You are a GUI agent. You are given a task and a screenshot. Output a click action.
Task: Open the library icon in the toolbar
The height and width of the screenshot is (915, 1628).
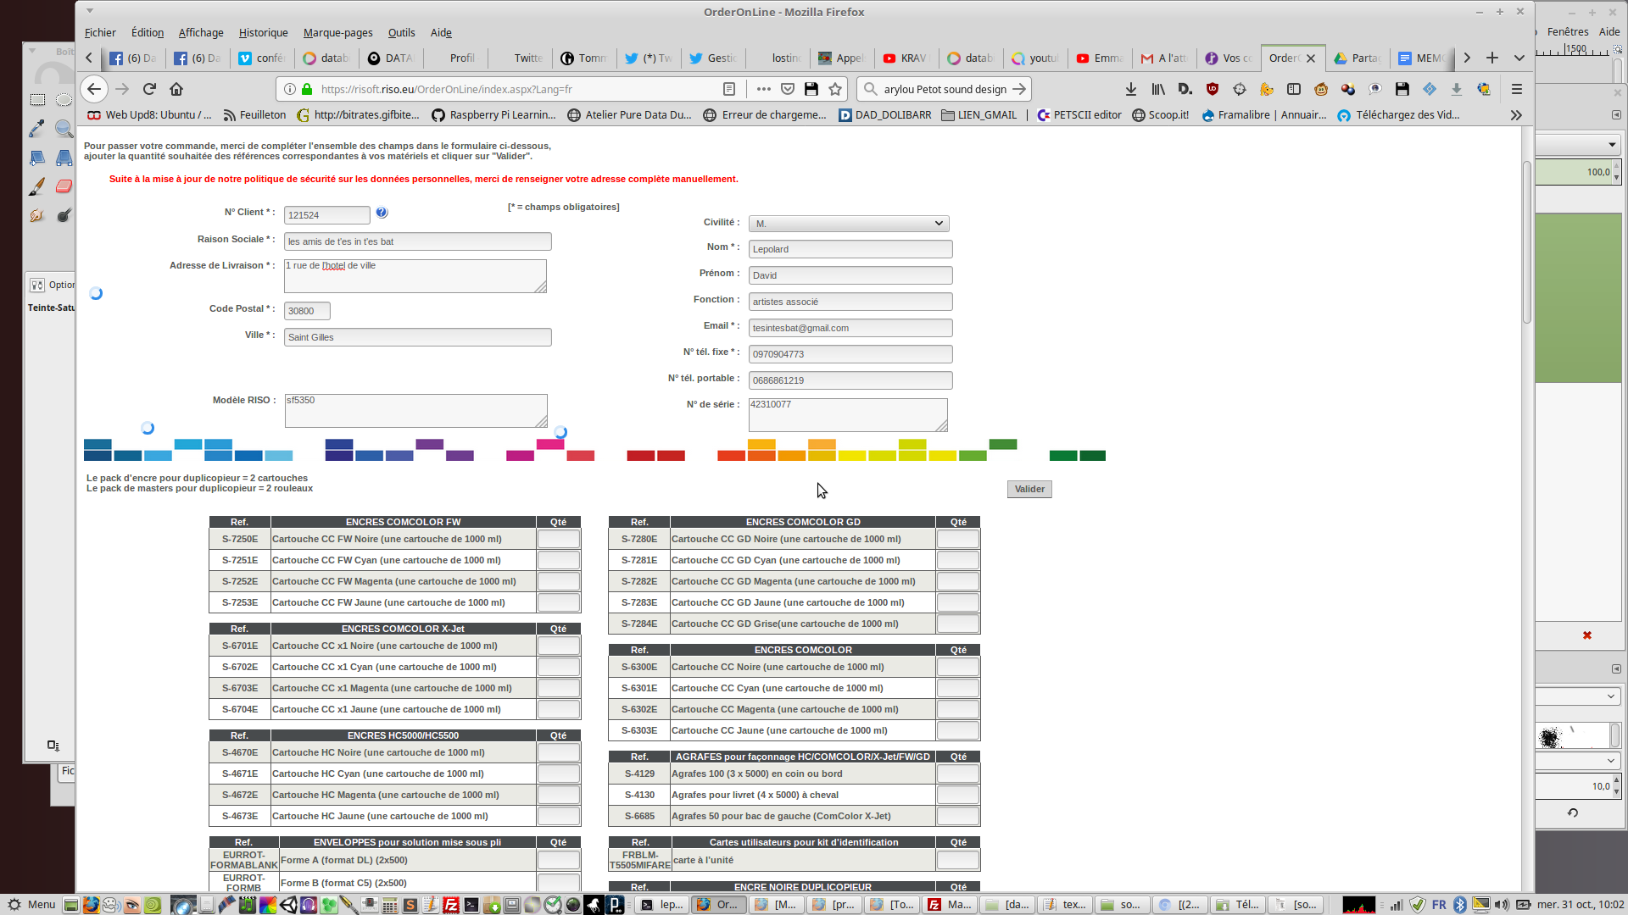click(x=1157, y=89)
